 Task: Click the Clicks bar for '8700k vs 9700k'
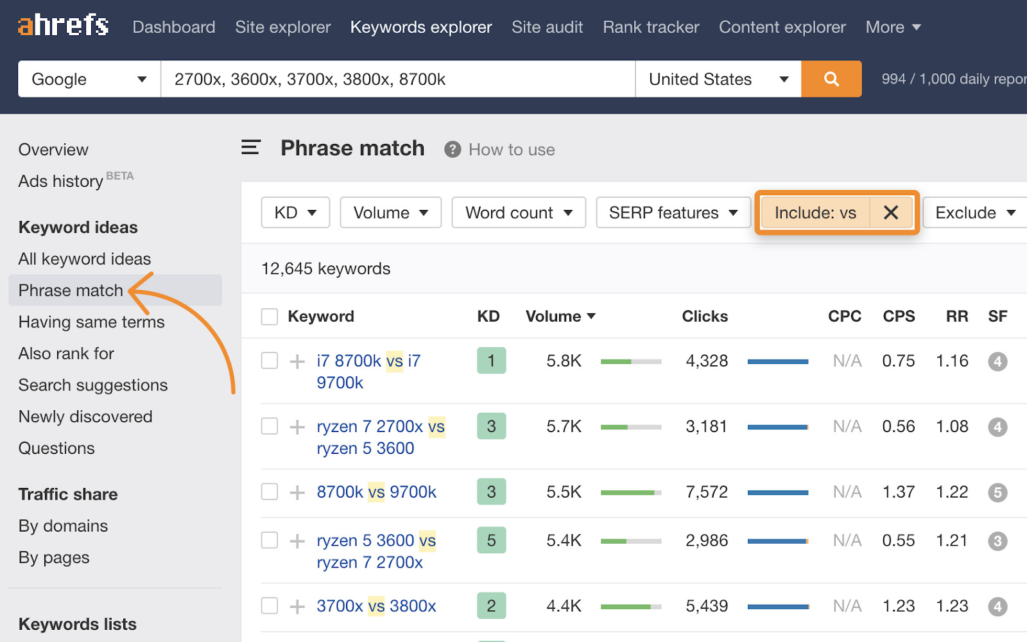(777, 492)
